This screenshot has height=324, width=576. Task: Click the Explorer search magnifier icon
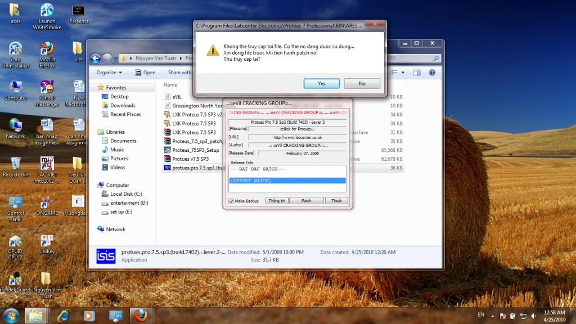click(x=436, y=58)
